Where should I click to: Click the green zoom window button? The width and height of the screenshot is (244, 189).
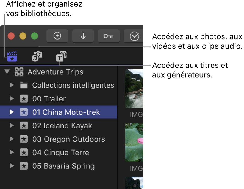click(34, 36)
